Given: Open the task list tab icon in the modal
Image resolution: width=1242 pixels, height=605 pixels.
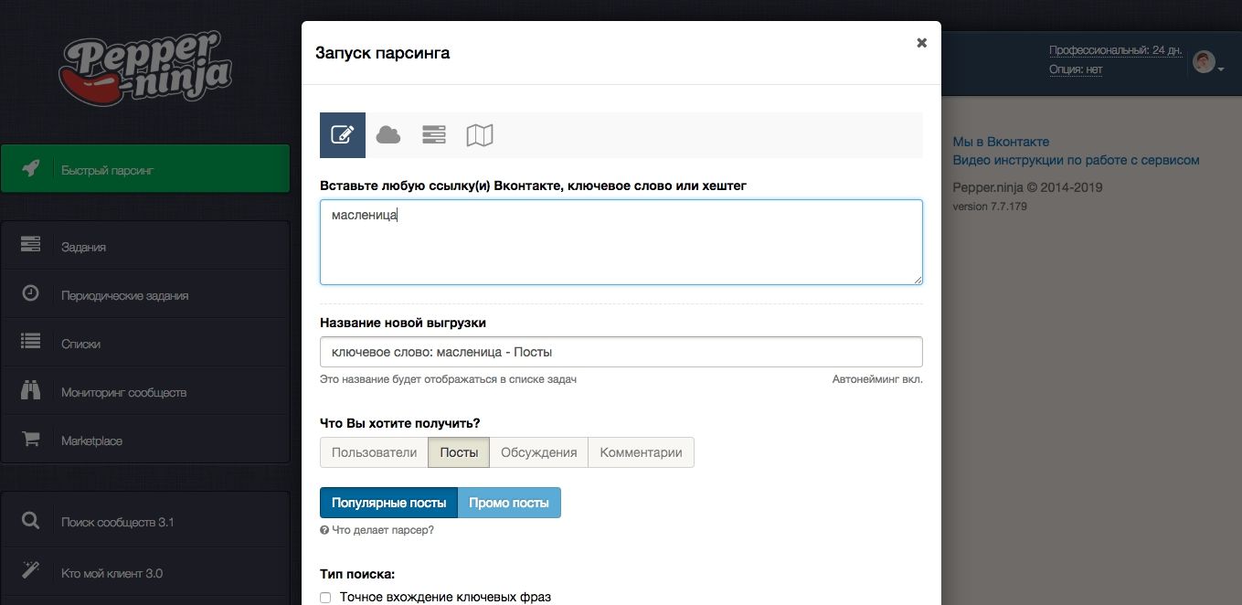Looking at the screenshot, I should pyautogui.click(x=434, y=135).
